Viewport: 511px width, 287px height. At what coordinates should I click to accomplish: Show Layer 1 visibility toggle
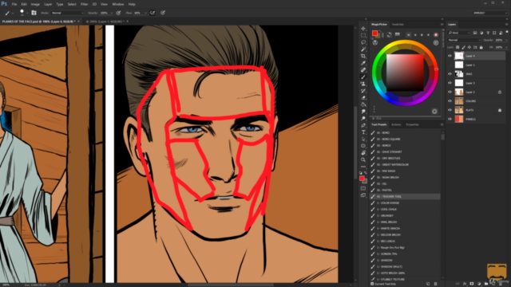coord(450,65)
